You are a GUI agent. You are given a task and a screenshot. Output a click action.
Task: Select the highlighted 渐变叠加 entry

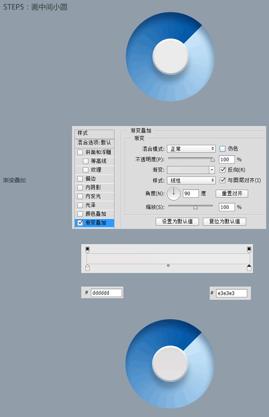(x=94, y=223)
